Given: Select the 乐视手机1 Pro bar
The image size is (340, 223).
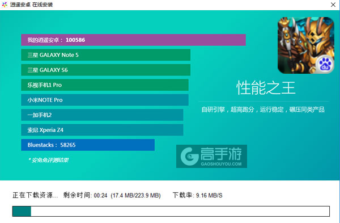Looking at the screenshot, I should pos(105,85).
